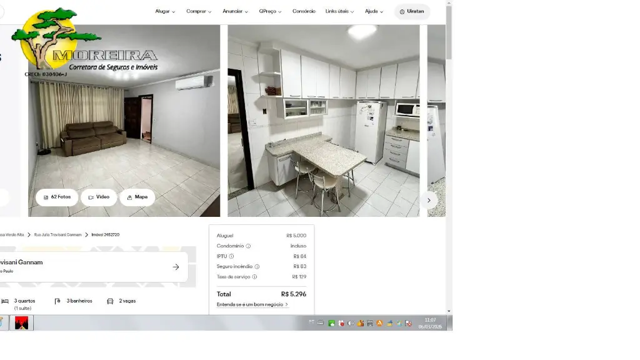The image size is (640, 360).
Task: Expand the QPreço dropdown
Action: point(270,11)
